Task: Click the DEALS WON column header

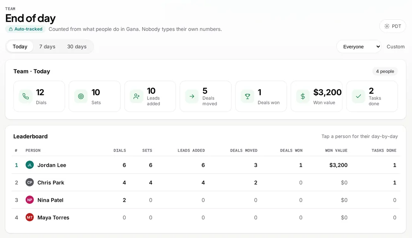Action: 291,151
